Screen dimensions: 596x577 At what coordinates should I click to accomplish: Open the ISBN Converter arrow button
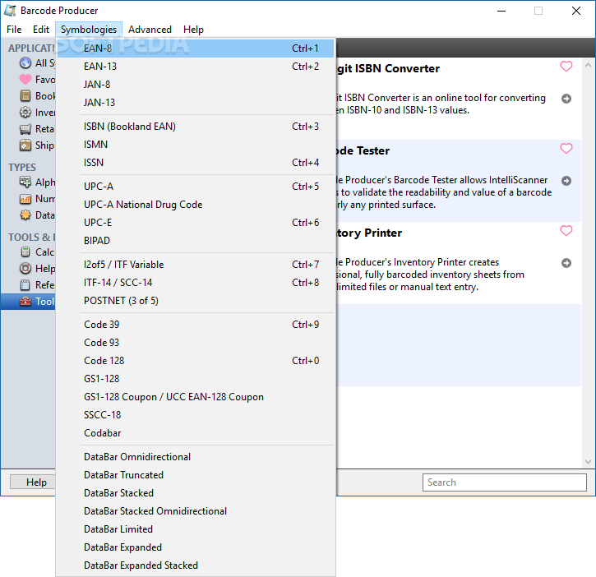(x=566, y=99)
